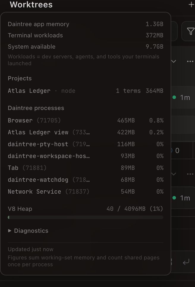Screen dimensions: 195x287
Task: Open the funnel filter icon
Action: [191, 31]
